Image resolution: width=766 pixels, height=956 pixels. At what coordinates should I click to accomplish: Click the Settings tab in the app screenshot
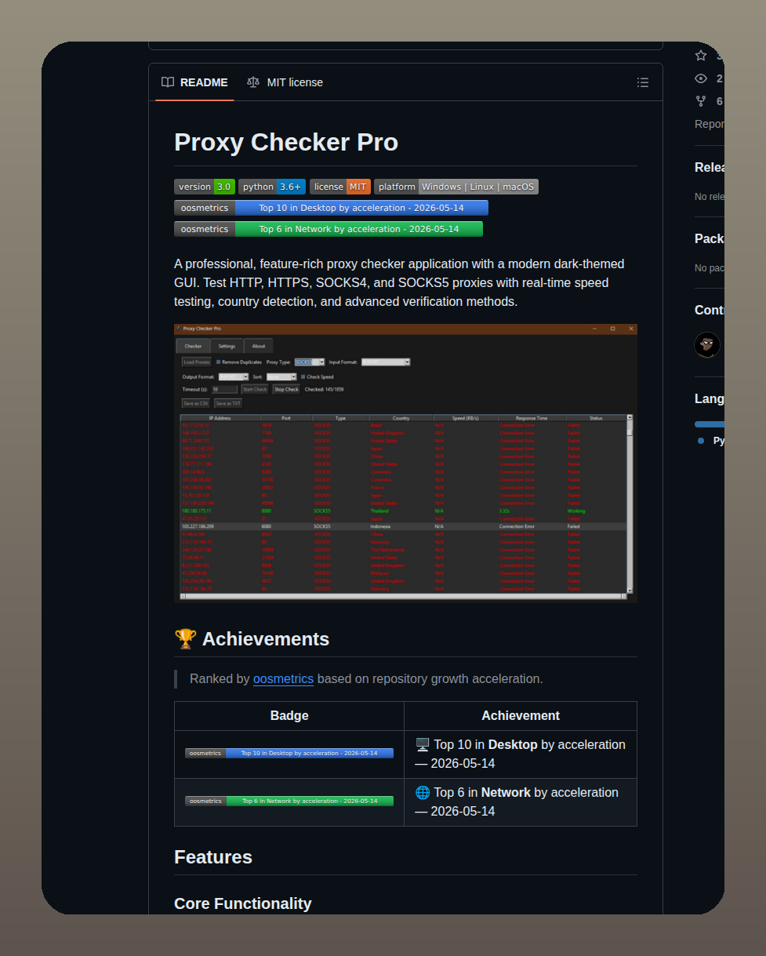click(227, 346)
